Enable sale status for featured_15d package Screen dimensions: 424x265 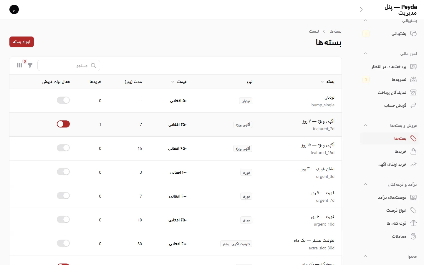(x=63, y=148)
